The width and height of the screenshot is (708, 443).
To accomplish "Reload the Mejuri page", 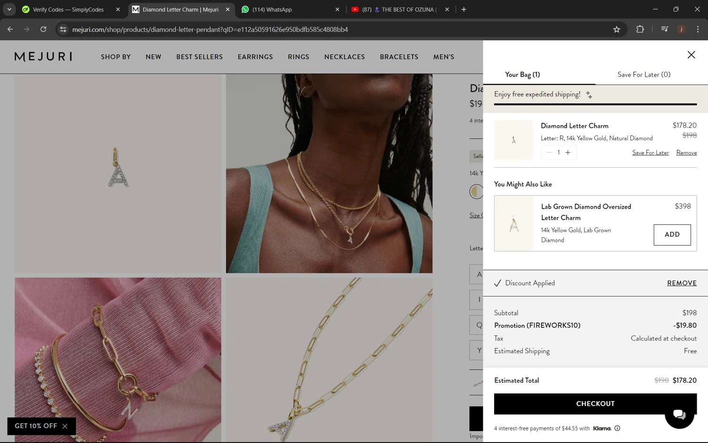I will coord(43,29).
